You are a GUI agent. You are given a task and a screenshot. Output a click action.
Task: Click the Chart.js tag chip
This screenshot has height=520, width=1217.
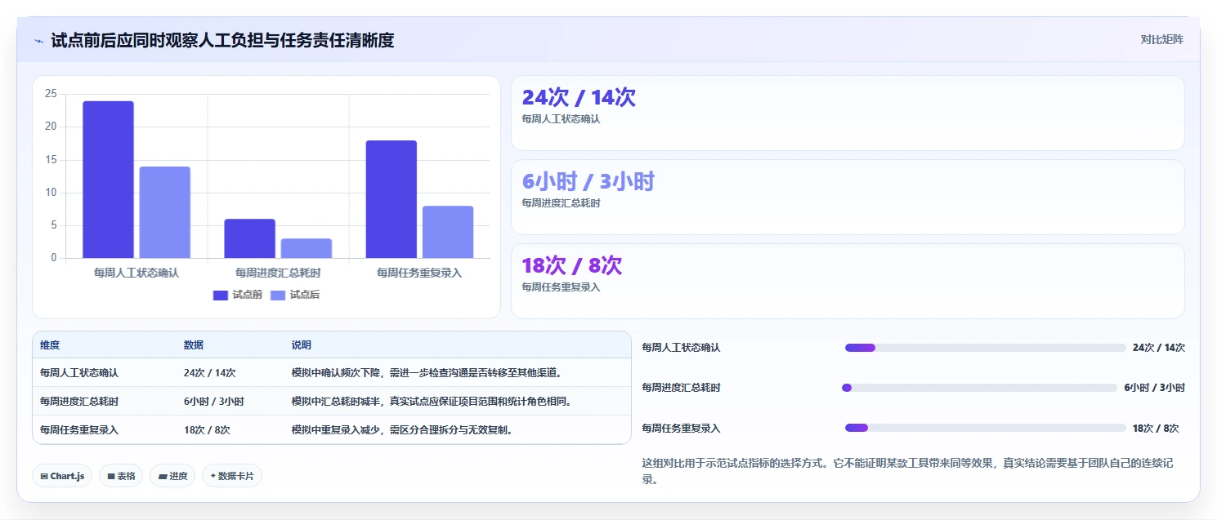[62, 476]
